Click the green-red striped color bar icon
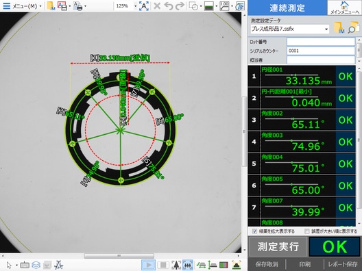 [x=224, y=265]
